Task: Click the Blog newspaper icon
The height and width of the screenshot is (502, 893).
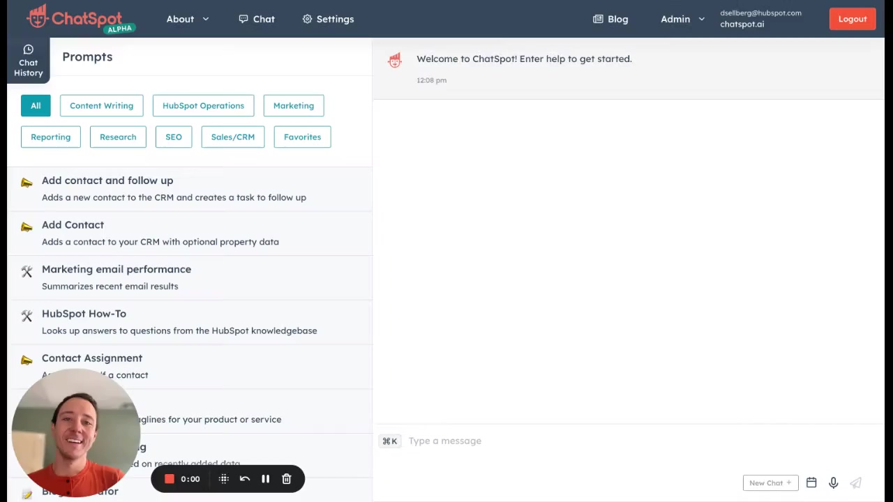Action: [598, 19]
